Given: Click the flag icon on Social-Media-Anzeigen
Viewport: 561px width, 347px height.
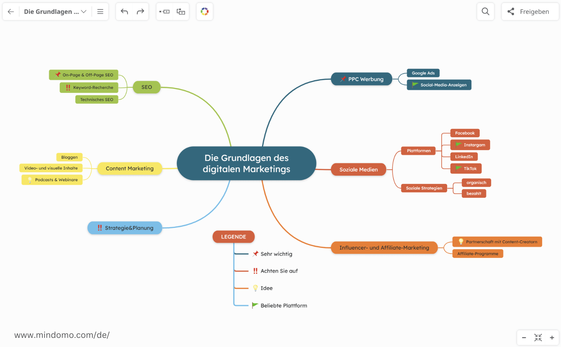Looking at the screenshot, I should click(x=415, y=85).
